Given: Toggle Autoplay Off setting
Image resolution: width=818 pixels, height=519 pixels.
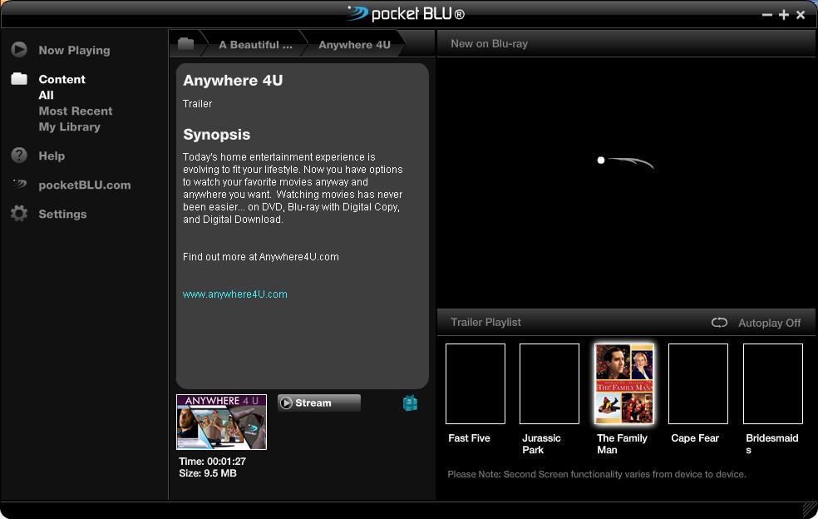Looking at the screenshot, I should 769,323.
